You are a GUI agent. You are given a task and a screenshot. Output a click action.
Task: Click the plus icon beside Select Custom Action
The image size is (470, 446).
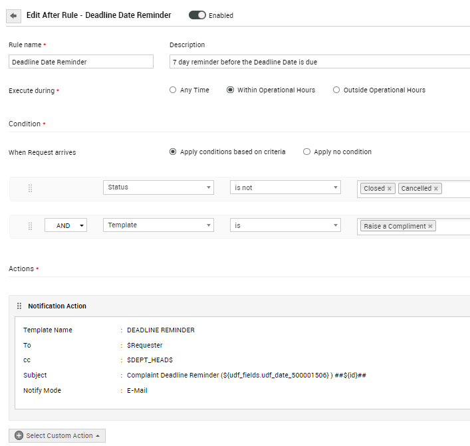point(19,435)
